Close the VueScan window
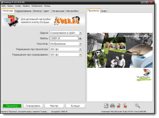This screenshot has width=159, height=118. 151,2
